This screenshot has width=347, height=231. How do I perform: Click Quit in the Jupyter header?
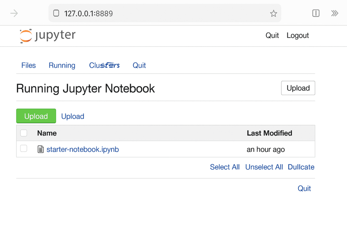pyautogui.click(x=272, y=35)
